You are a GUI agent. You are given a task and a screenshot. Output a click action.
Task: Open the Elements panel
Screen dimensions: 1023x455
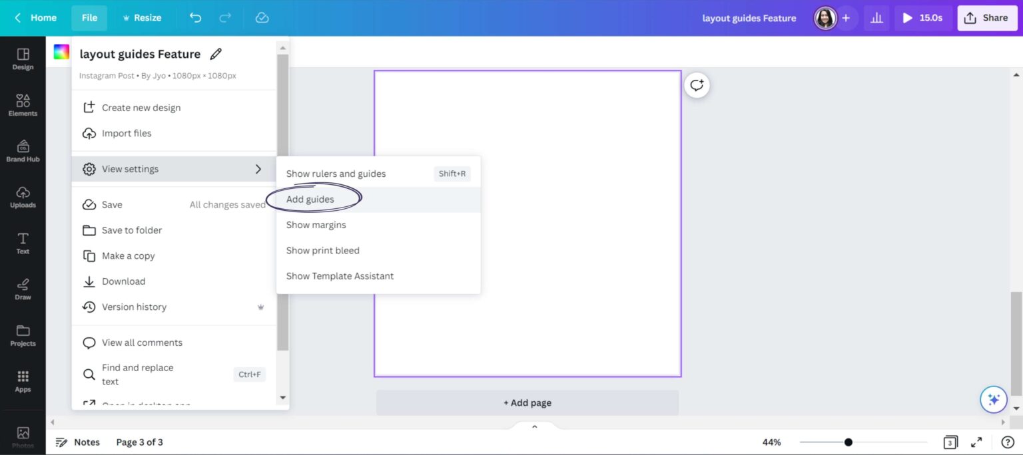(23, 104)
